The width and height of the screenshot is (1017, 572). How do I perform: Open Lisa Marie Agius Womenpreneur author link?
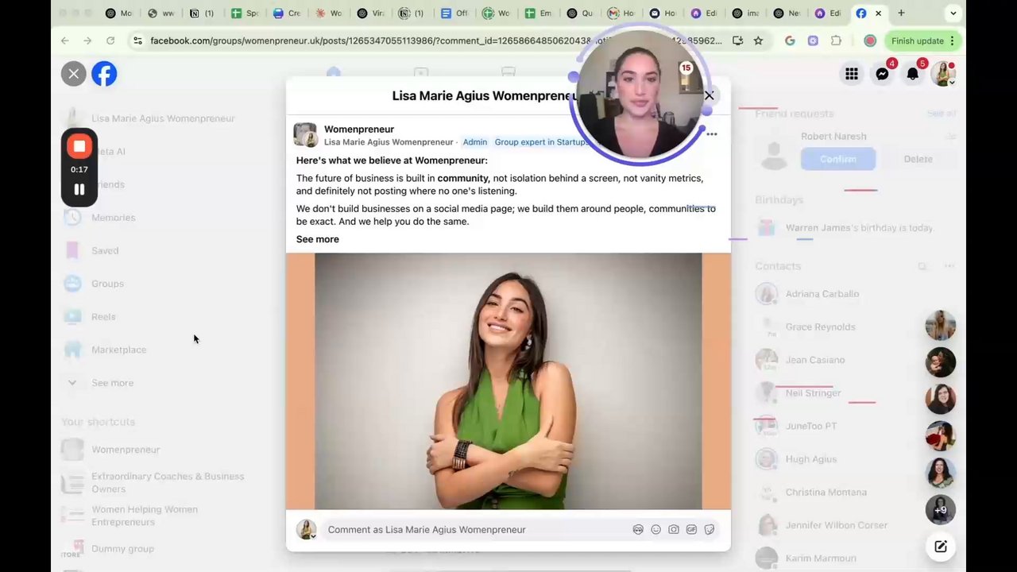click(389, 142)
